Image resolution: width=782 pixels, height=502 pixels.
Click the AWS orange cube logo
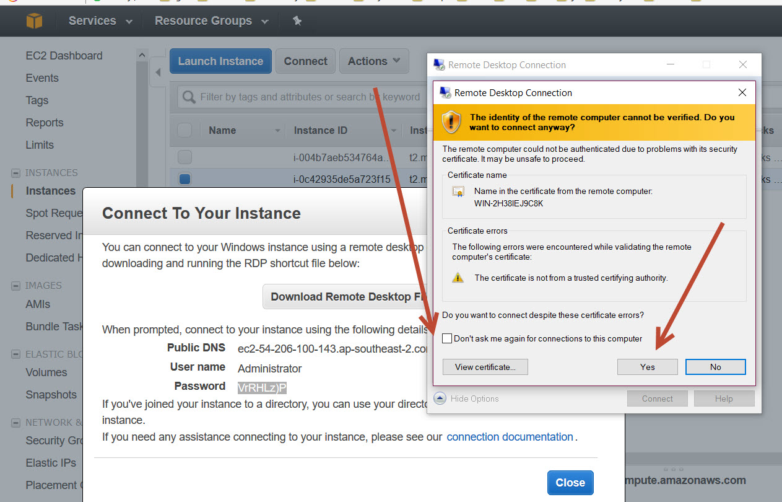point(34,21)
